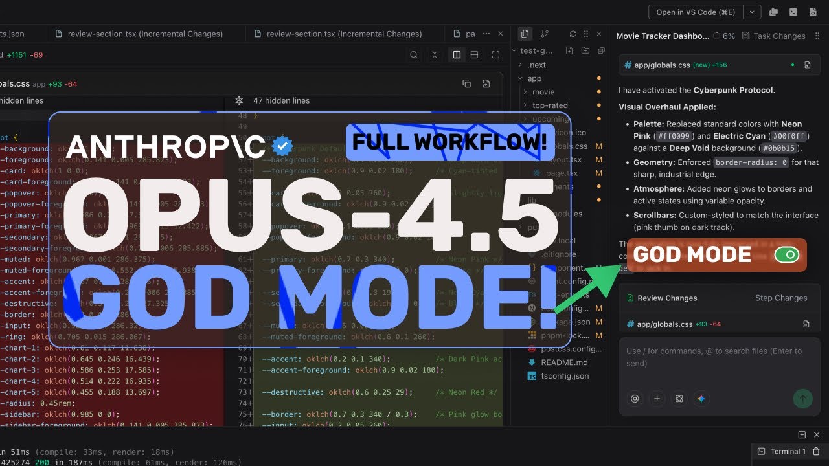
Task: Open app/globals.css +93 -64 change row
Action: pos(718,324)
